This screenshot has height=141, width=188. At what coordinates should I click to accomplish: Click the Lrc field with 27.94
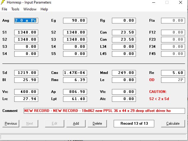[x=26, y=99]
